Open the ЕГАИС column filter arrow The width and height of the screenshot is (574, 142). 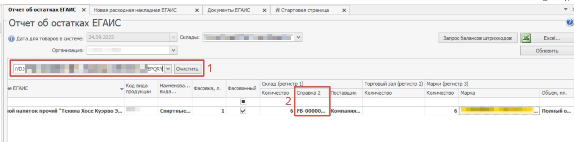pos(122,89)
